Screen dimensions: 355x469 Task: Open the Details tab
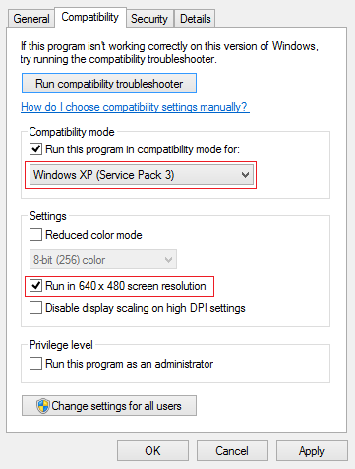coord(196,19)
